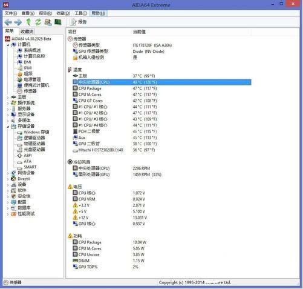The width and height of the screenshot is (303, 289).
Task: Collapse the 存储设备 tree node
Action: [8, 127]
